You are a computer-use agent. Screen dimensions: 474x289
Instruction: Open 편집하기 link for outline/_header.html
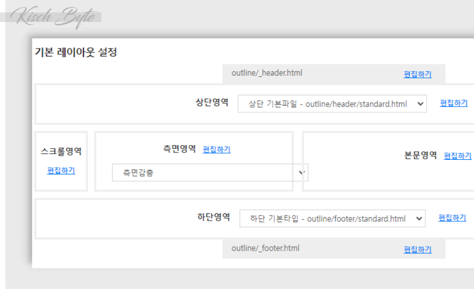tap(418, 75)
